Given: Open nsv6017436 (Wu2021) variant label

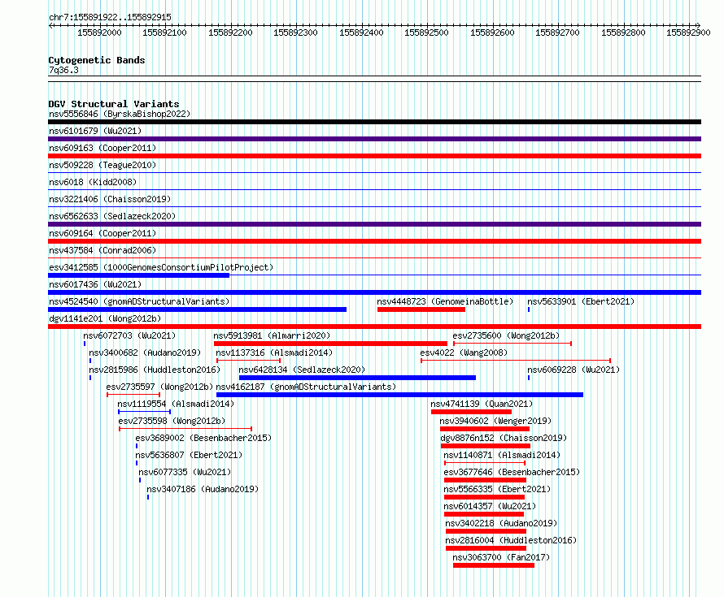Looking at the screenshot, I should [95, 284].
